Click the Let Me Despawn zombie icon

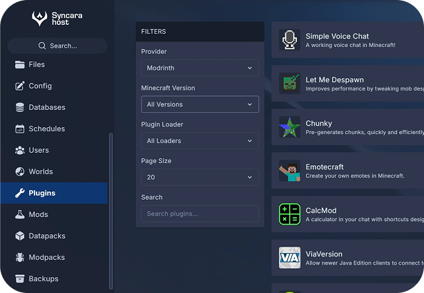click(289, 84)
